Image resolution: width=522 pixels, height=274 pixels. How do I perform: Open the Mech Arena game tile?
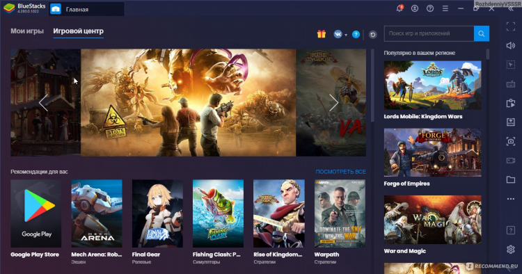click(x=97, y=213)
